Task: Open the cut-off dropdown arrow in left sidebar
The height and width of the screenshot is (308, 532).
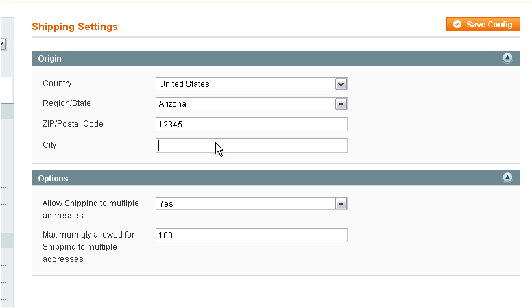Action: coord(3,44)
